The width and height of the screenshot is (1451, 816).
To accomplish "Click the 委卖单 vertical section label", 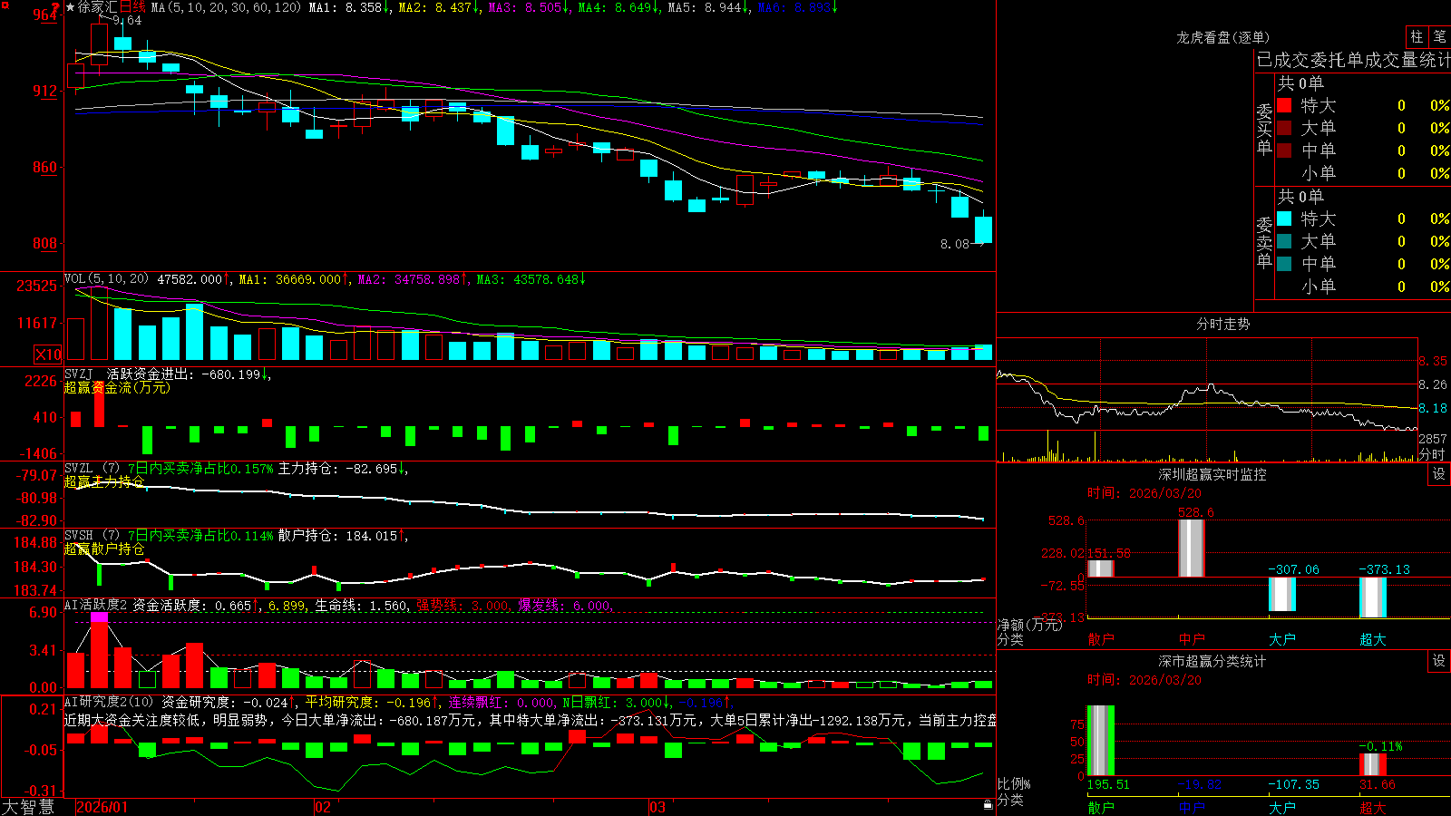I will click(1264, 242).
